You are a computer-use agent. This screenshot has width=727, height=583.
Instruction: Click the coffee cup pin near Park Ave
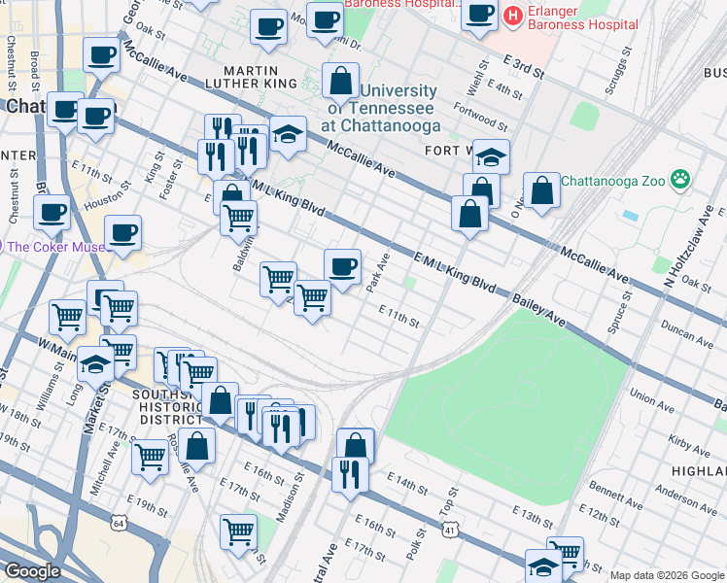point(343,270)
